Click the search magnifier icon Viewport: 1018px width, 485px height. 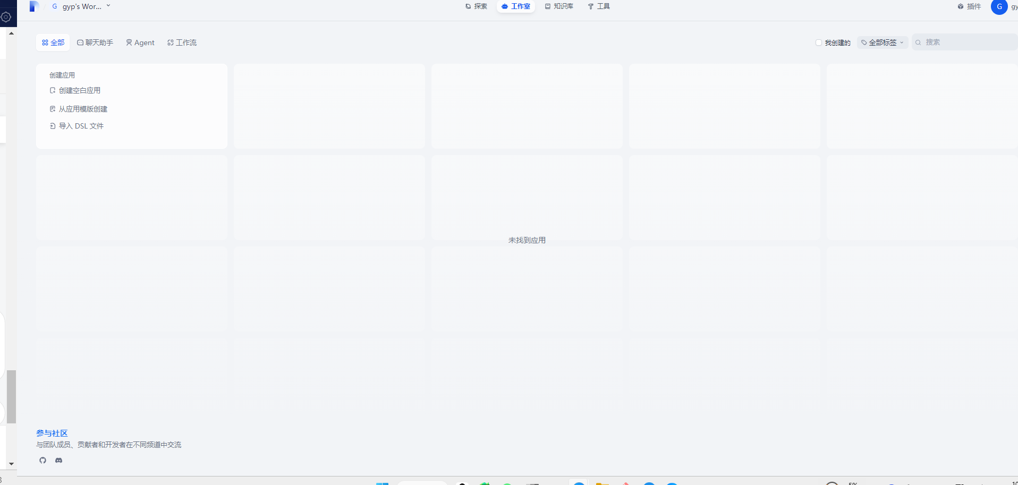tap(918, 42)
